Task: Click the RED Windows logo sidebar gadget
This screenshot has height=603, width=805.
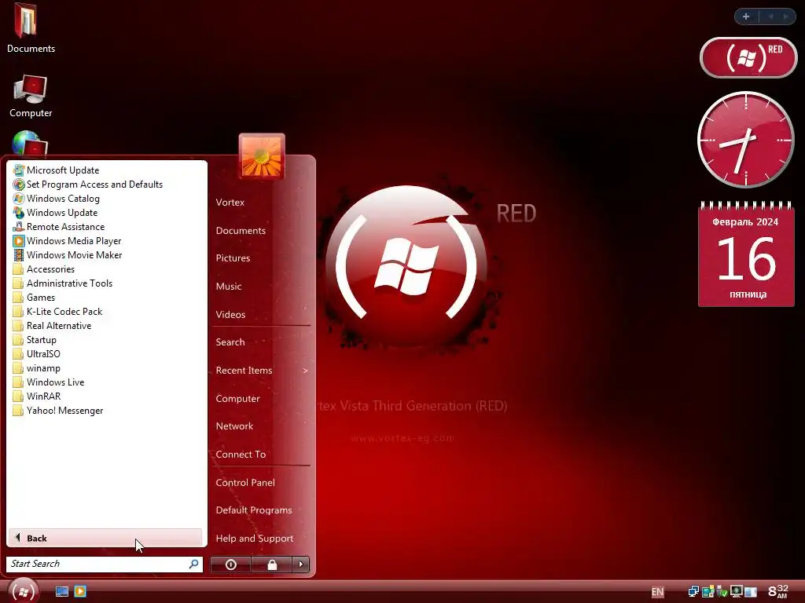Action: coord(748,57)
